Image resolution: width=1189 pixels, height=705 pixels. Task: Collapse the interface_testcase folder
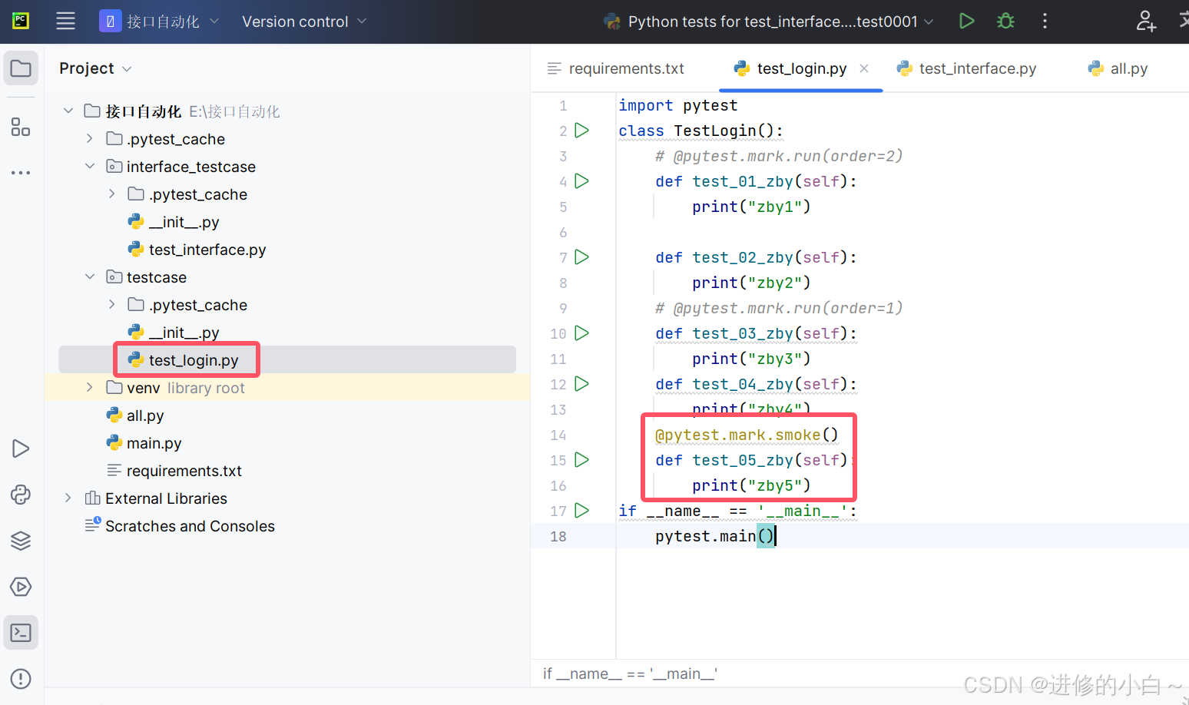click(90, 166)
